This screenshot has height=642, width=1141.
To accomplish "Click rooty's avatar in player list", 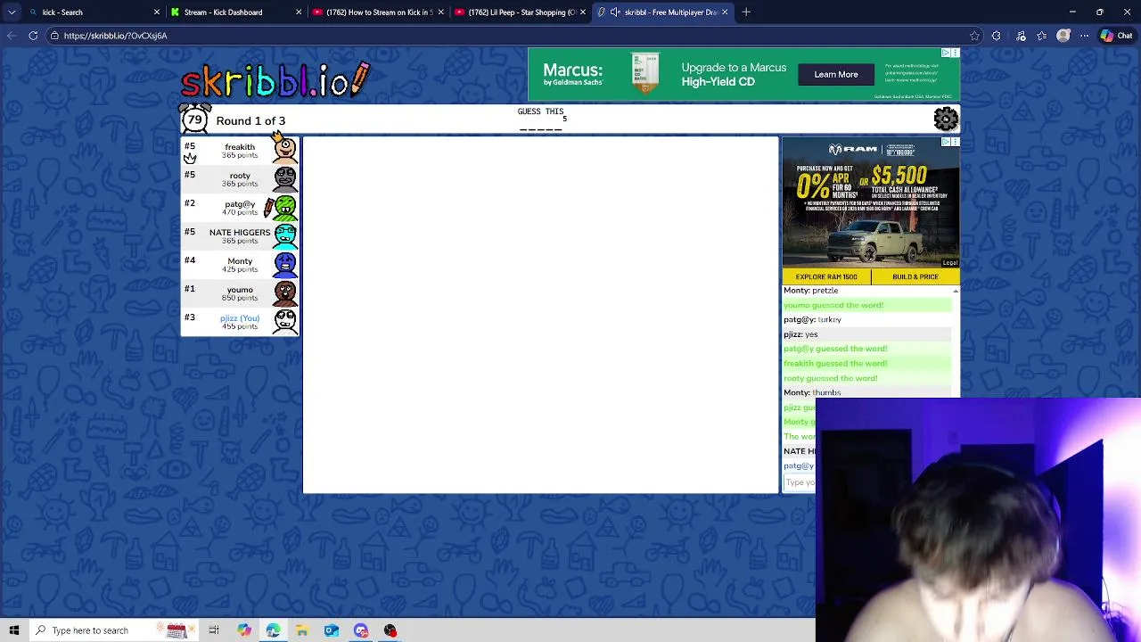I will [285, 178].
